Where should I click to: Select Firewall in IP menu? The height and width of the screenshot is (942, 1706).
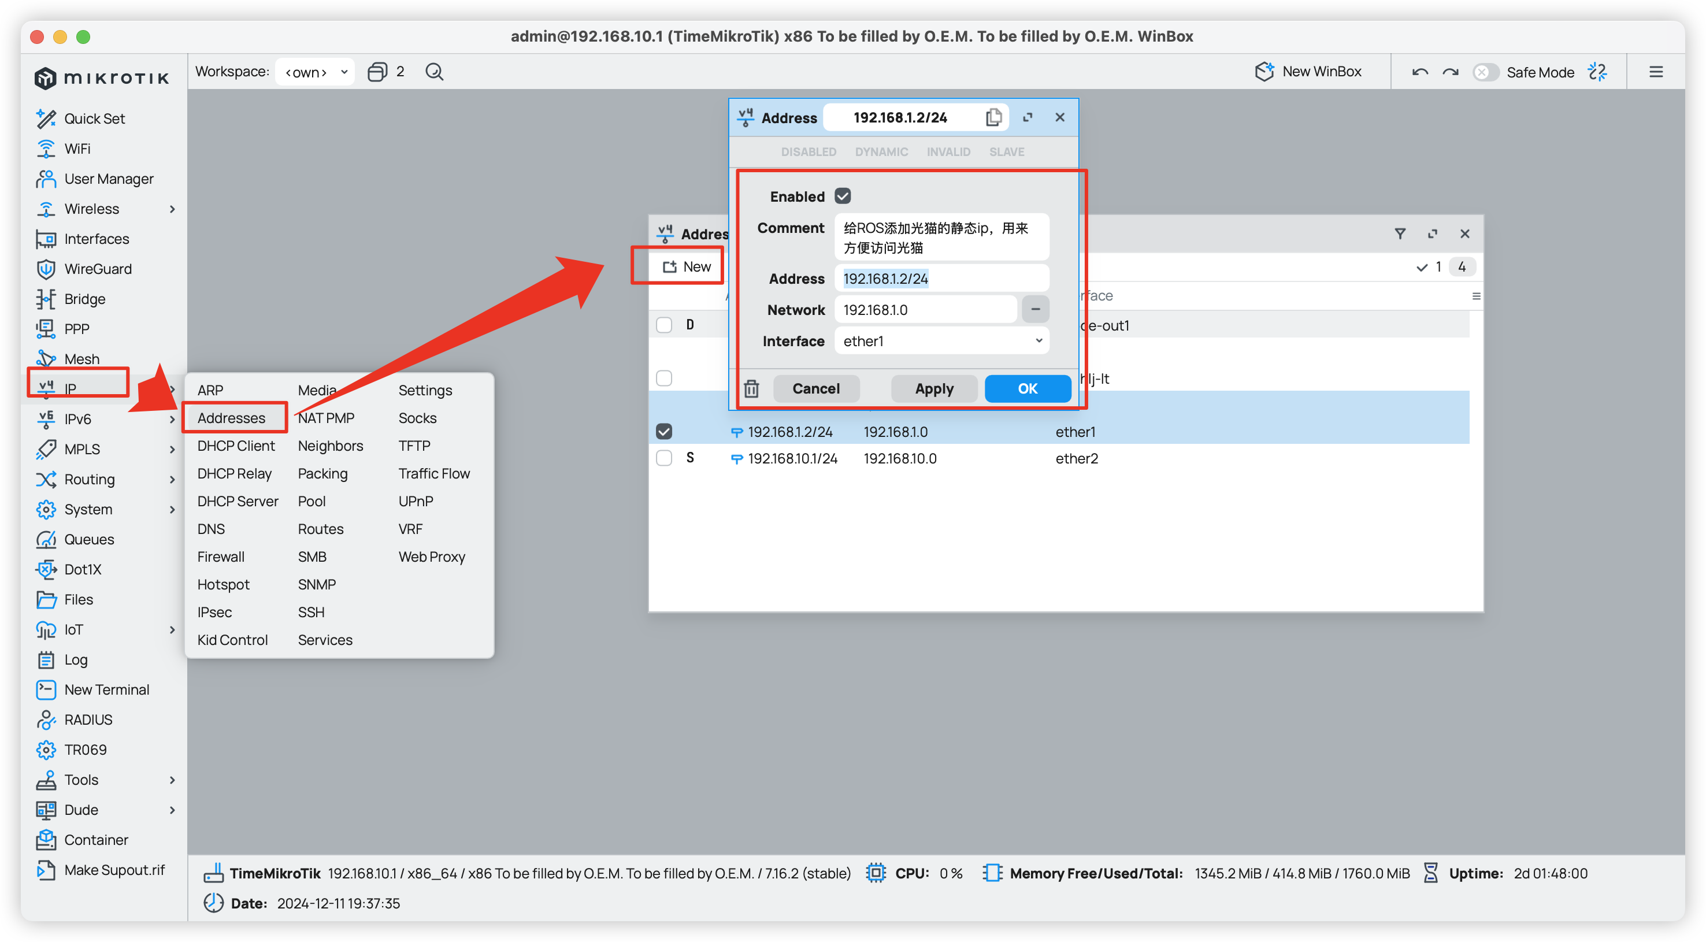click(221, 557)
